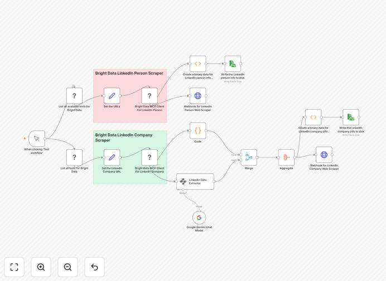Image resolution: width=386 pixels, height=281 pixels.
Task: Select Webhook for LinkedIn Person Web Scraper node
Action: tap(197, 96)
